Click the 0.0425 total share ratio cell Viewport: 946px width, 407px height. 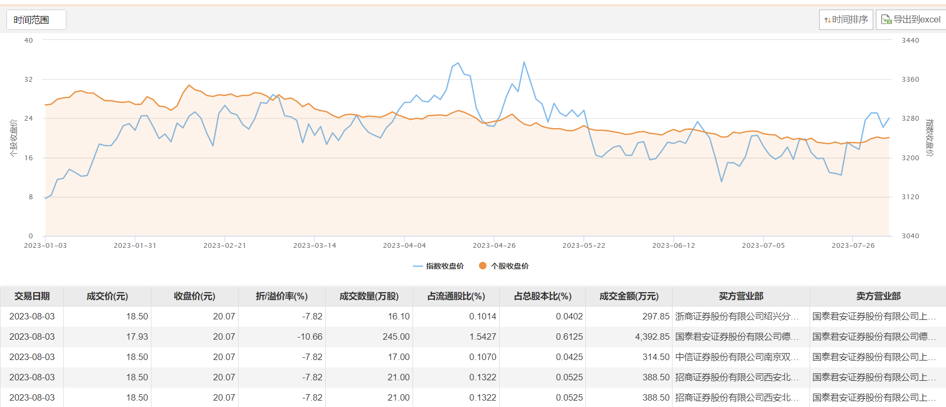[543, 357]
